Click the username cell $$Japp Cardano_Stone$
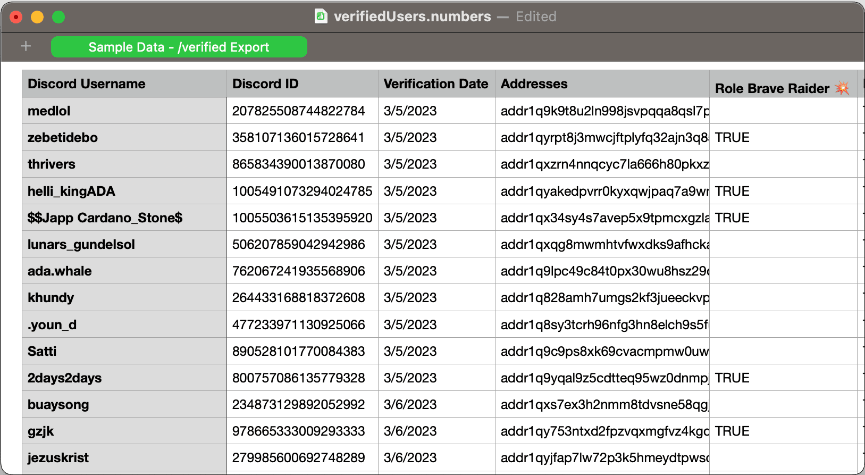865x475 pixels. (124, 218)
